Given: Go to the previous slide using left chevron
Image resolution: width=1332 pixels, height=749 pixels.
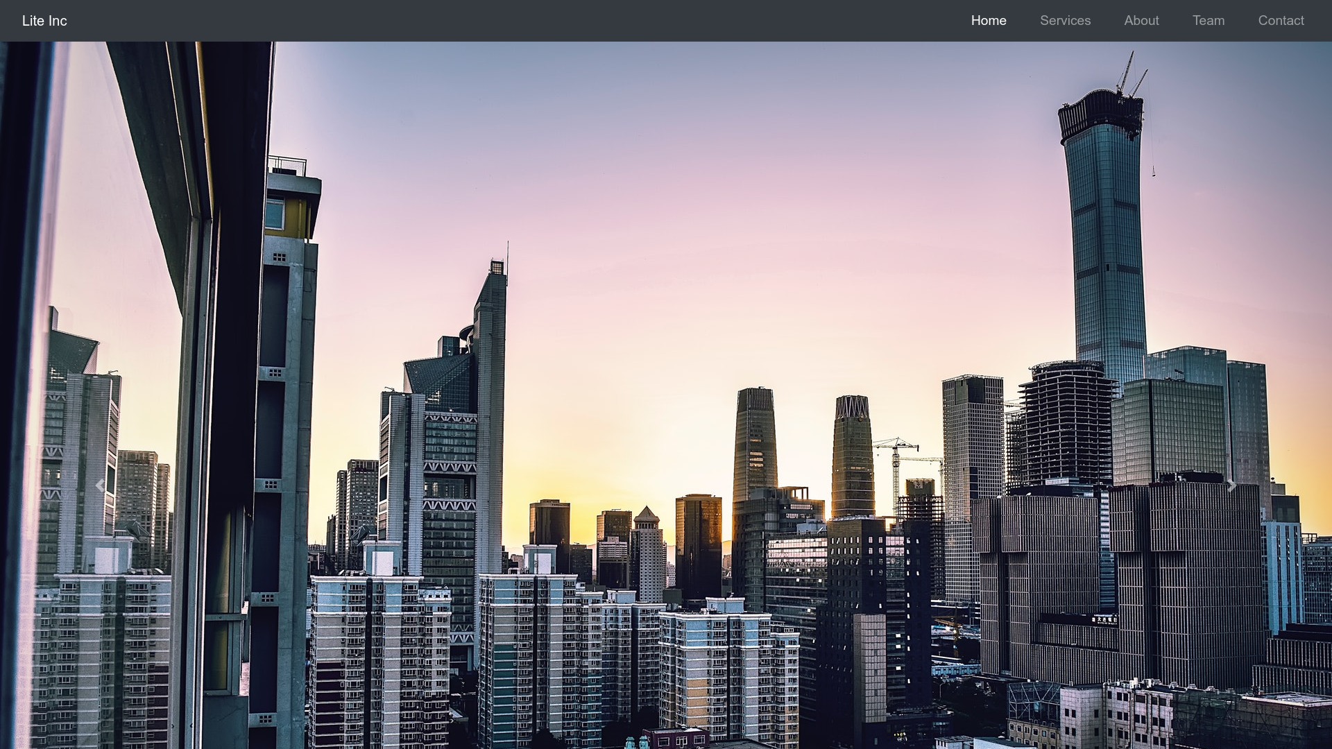Looking at the screenshot, I should [x=100, y=485].
